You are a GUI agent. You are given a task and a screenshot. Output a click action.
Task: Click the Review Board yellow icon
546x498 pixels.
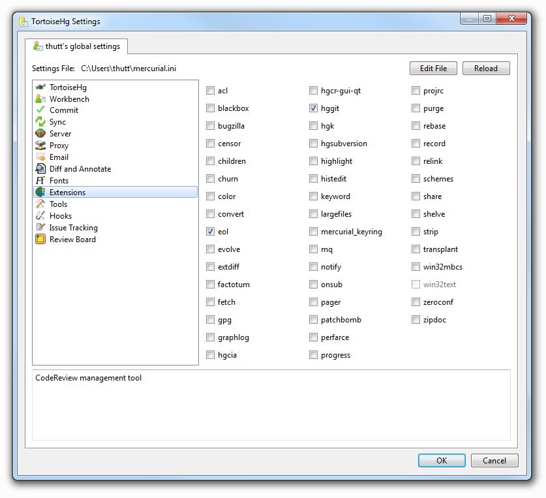40,239
